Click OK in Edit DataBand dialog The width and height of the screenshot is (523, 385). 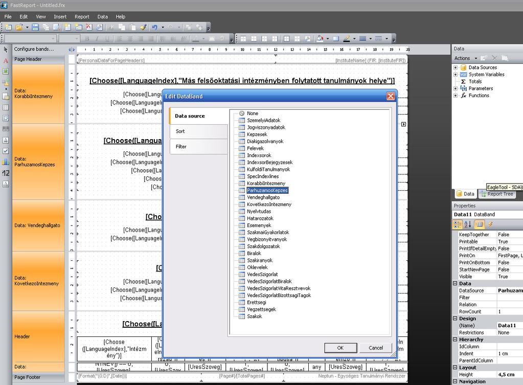click(x=340, y=348)
